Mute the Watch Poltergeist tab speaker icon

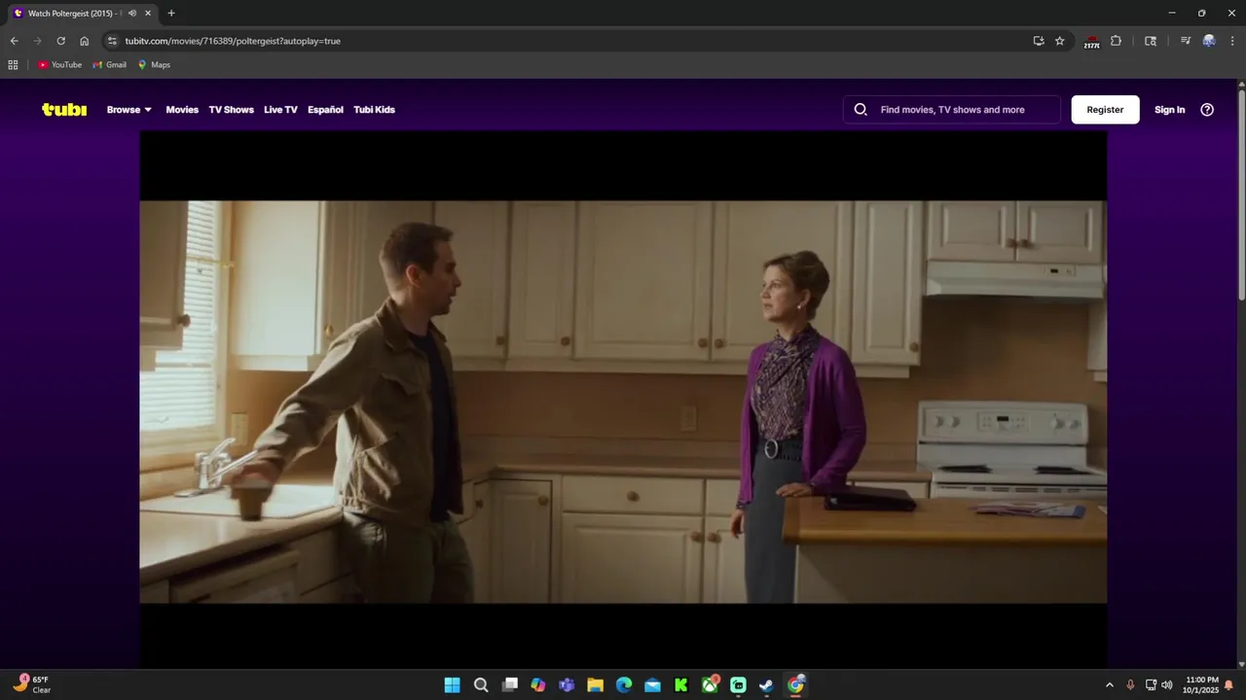(x=132, y=13)
